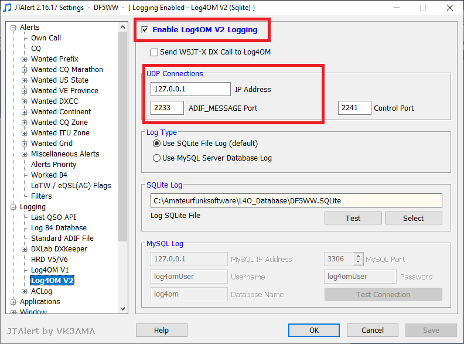Expand the DXLab DXKeeper node
This screenshot has width=464, height=344.
coord(24,249)
